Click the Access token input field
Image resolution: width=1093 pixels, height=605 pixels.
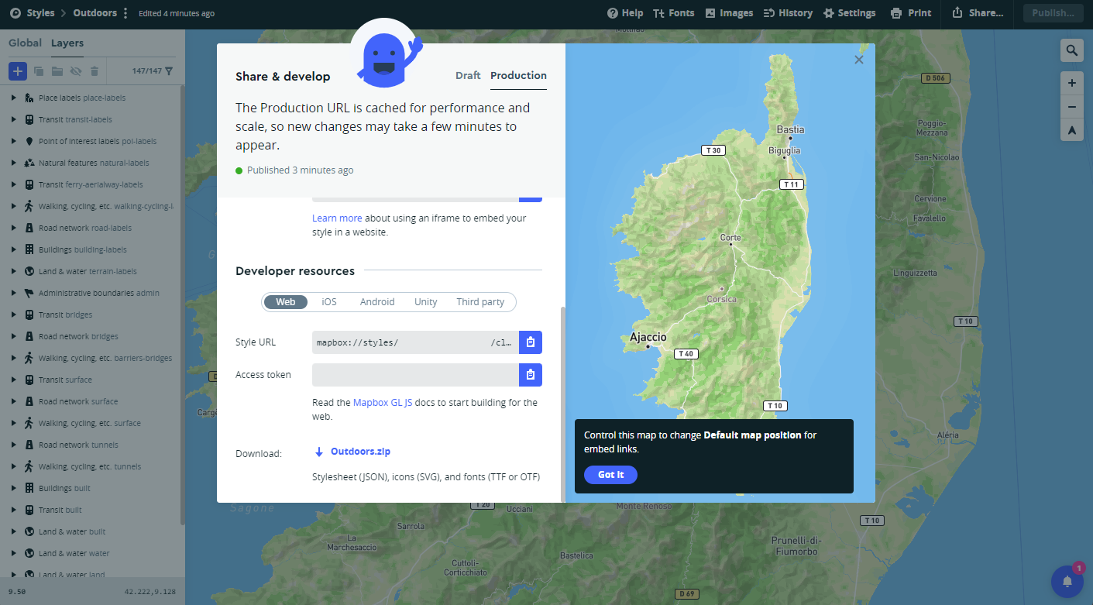pos(414,374)
